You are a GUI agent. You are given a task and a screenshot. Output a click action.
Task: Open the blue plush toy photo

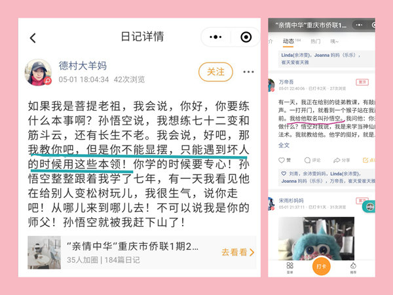pyautogui.click(x=316, y=239)
